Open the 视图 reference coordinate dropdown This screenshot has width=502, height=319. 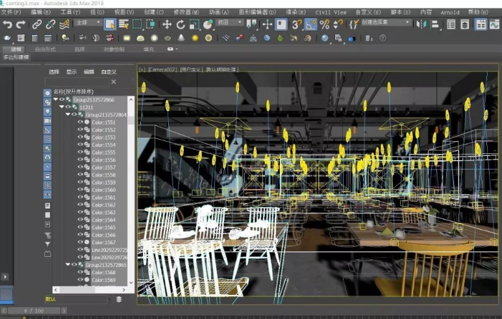click(x=229, y=23)
